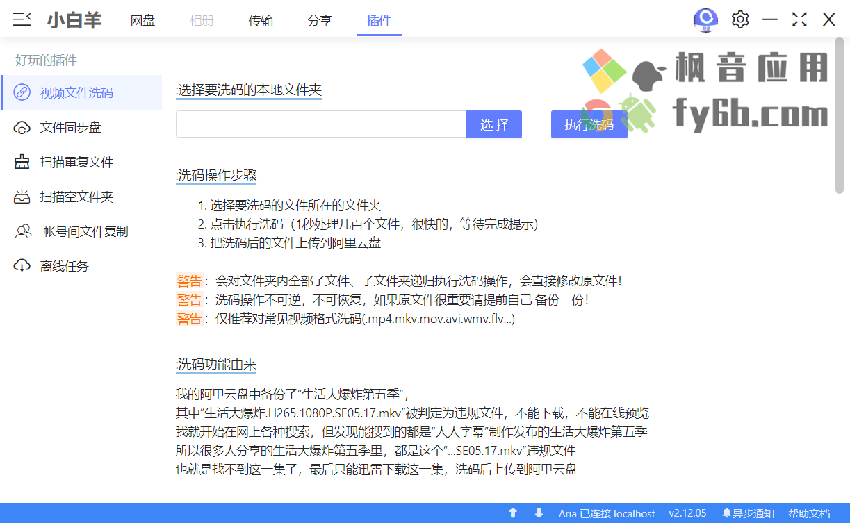850x523 pixels.
Task: Click the scan icon beside 扫描重复文件
Action: click(x=22, y=162)
